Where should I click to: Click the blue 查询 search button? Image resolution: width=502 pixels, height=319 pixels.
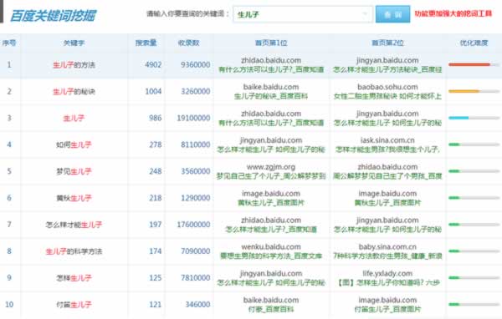pos(393,14)
